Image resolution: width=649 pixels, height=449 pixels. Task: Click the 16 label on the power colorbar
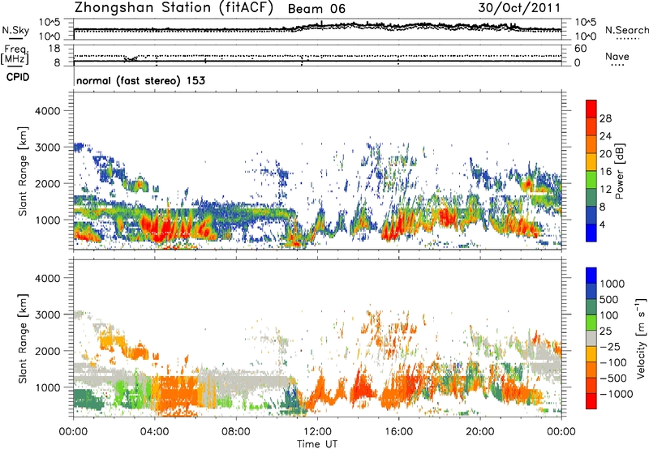click(x=605, y=172)
